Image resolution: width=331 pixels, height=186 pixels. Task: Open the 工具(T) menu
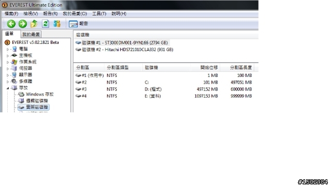coord(99,14)
